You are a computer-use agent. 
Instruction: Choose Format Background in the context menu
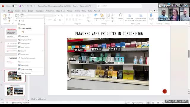pos(31,58)
